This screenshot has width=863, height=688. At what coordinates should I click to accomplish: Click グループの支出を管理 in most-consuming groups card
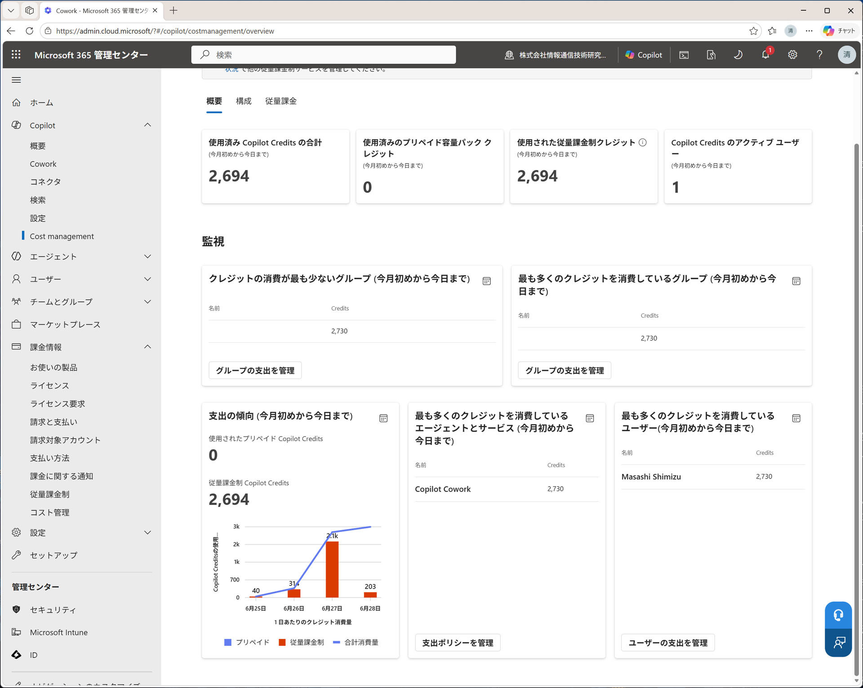(x=565, y=371)
